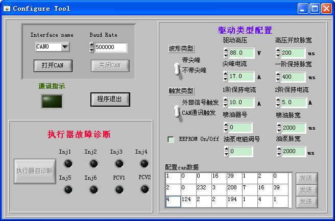The width and height of the screenshot is (335, 221).
Task: Select the CAN data table cell containing 232
Action: [204, 188]
